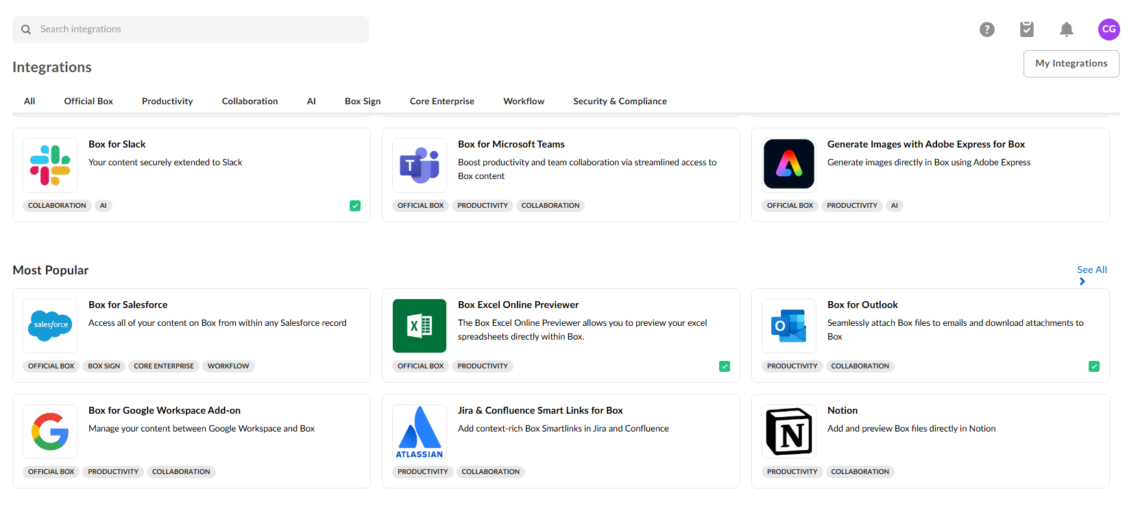Viewport: 1127px width, 507px height.
Task: Switch to the Official Box tab
Action: tap(88, 101)
